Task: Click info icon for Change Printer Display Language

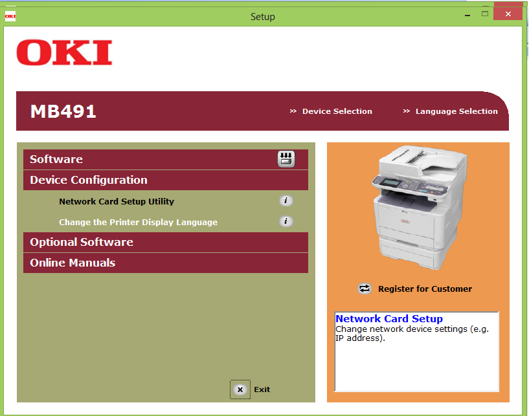Action: (x=286, y=222)
